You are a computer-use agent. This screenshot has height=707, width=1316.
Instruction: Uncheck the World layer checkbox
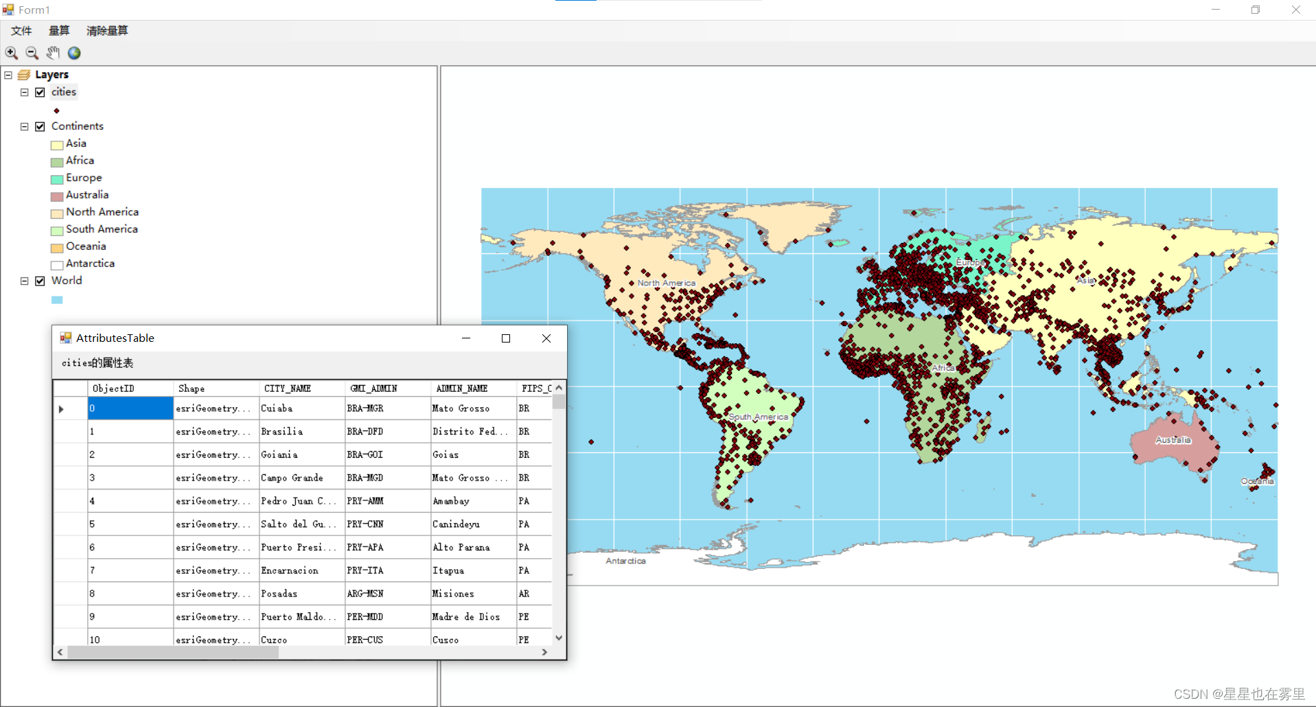pyautogui.click(x=40, y=281)
